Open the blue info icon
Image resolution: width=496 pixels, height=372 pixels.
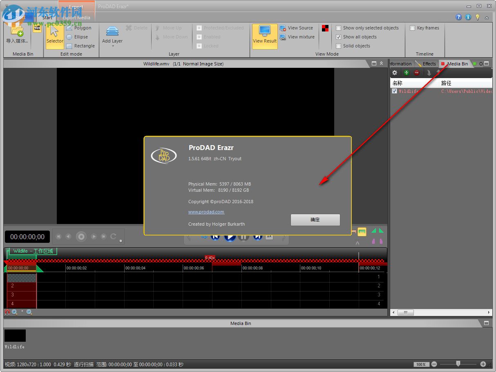point(468,17)
